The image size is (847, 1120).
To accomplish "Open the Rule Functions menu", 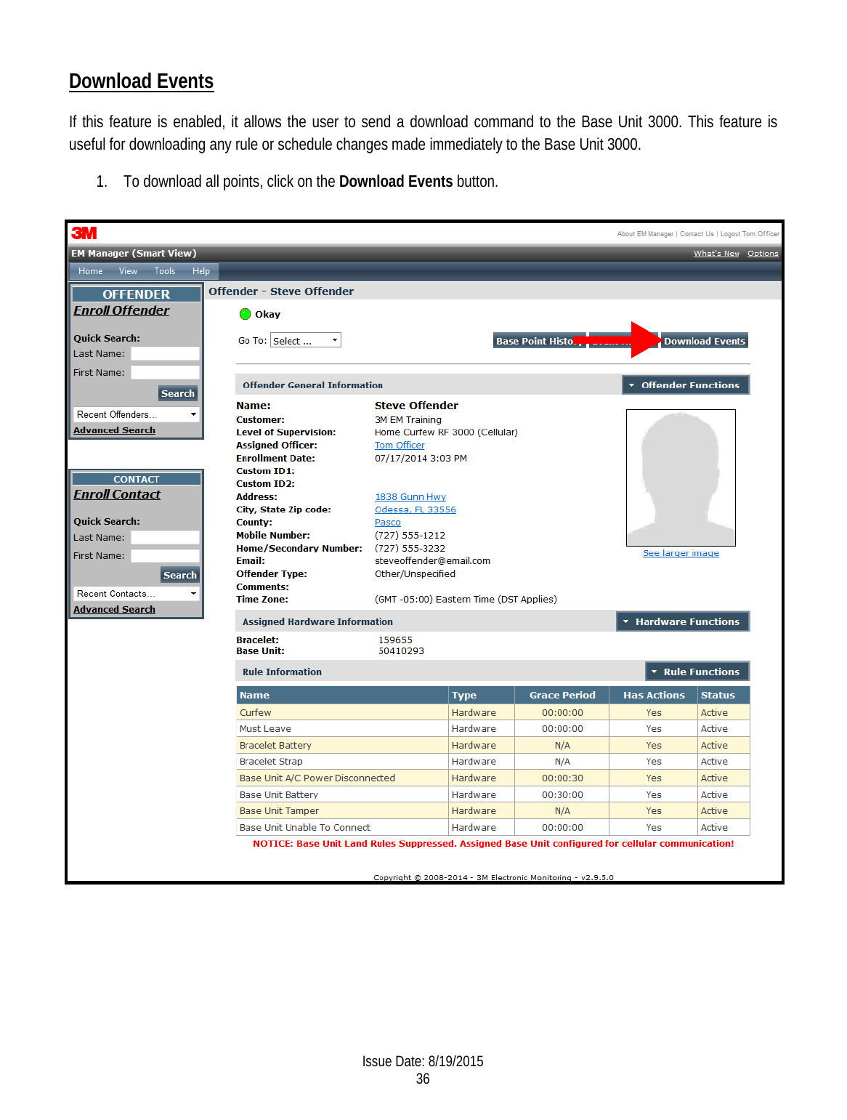I will pos(697,672).
